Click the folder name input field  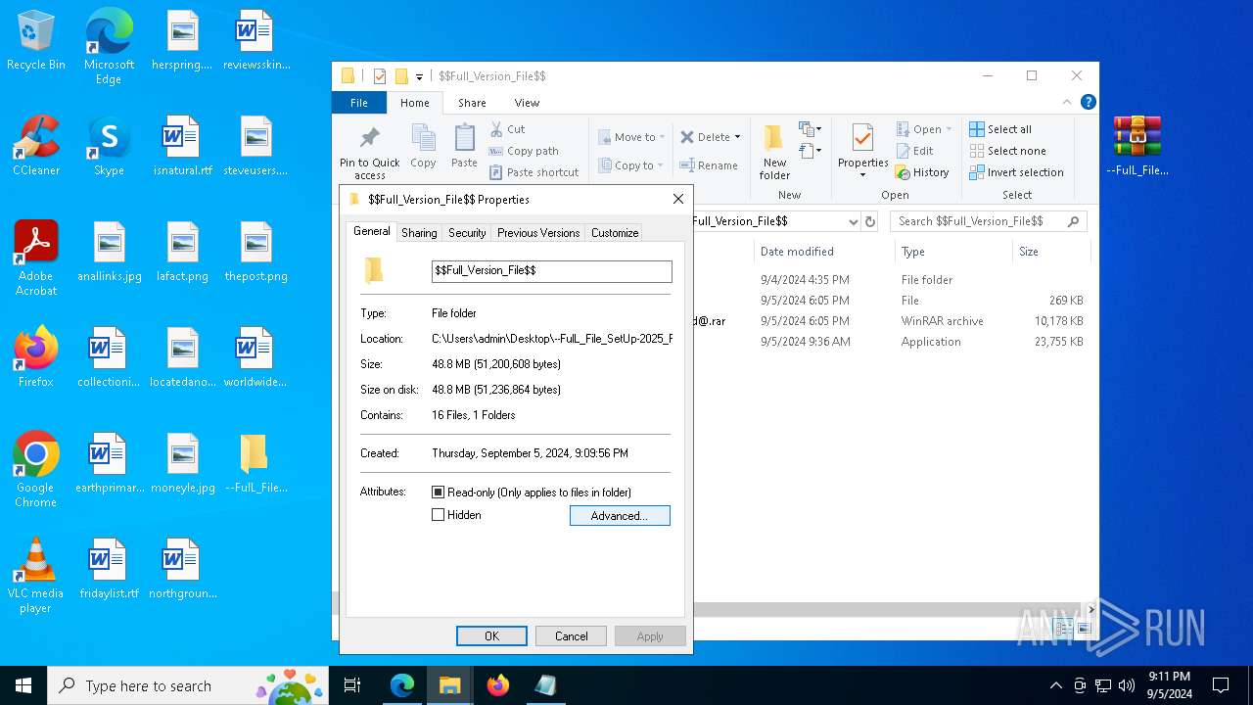click(552, 271)
